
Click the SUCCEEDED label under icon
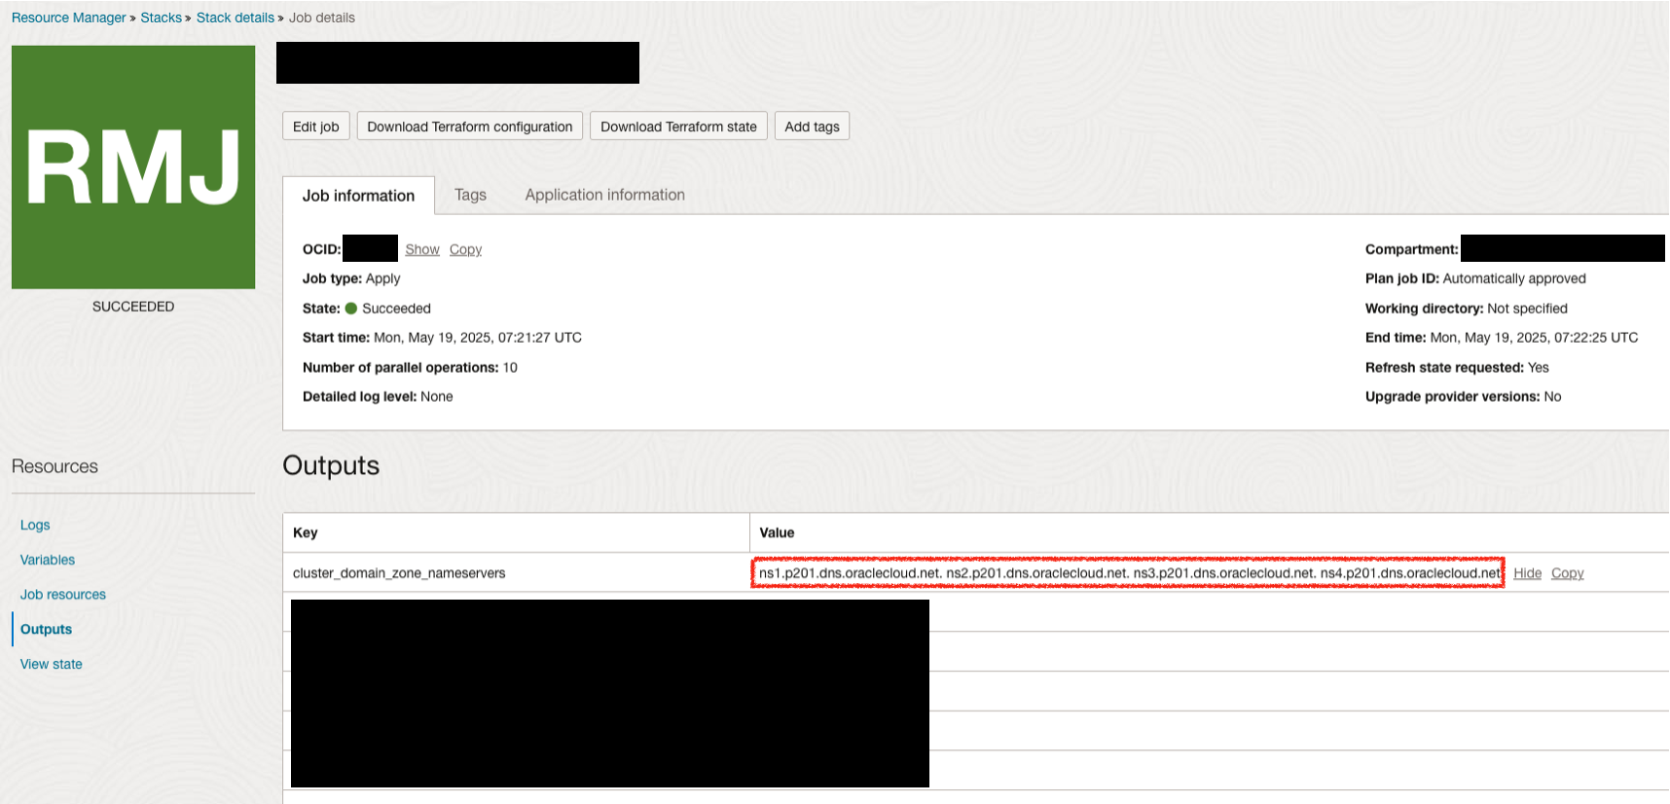point(133,307)
